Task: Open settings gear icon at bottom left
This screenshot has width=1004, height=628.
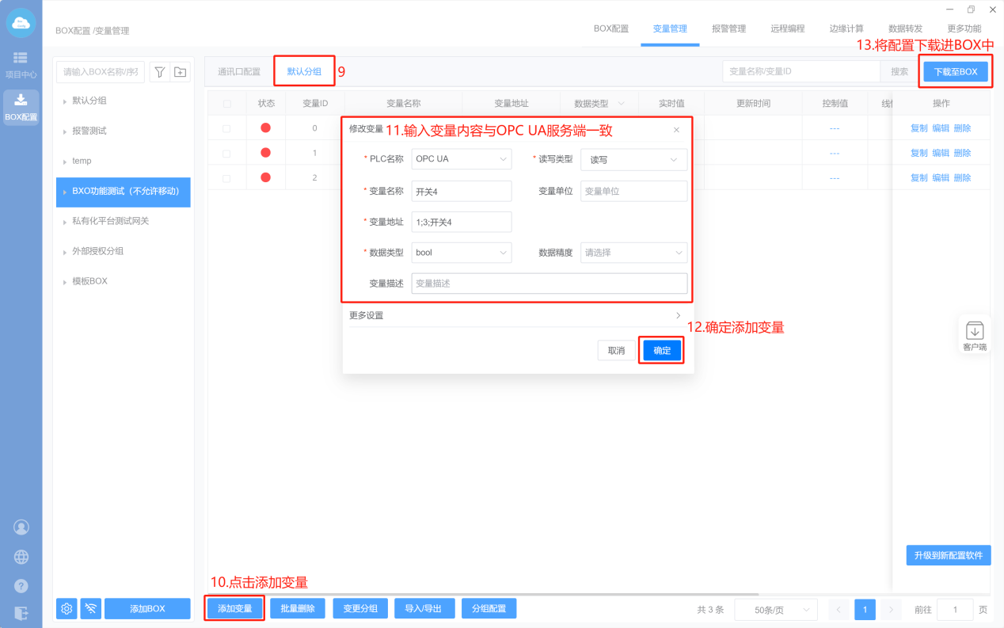Action: point(67,608)
